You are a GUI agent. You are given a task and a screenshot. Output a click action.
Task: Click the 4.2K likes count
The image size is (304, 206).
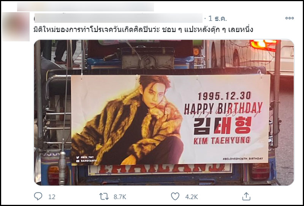(x=192, y=197)
